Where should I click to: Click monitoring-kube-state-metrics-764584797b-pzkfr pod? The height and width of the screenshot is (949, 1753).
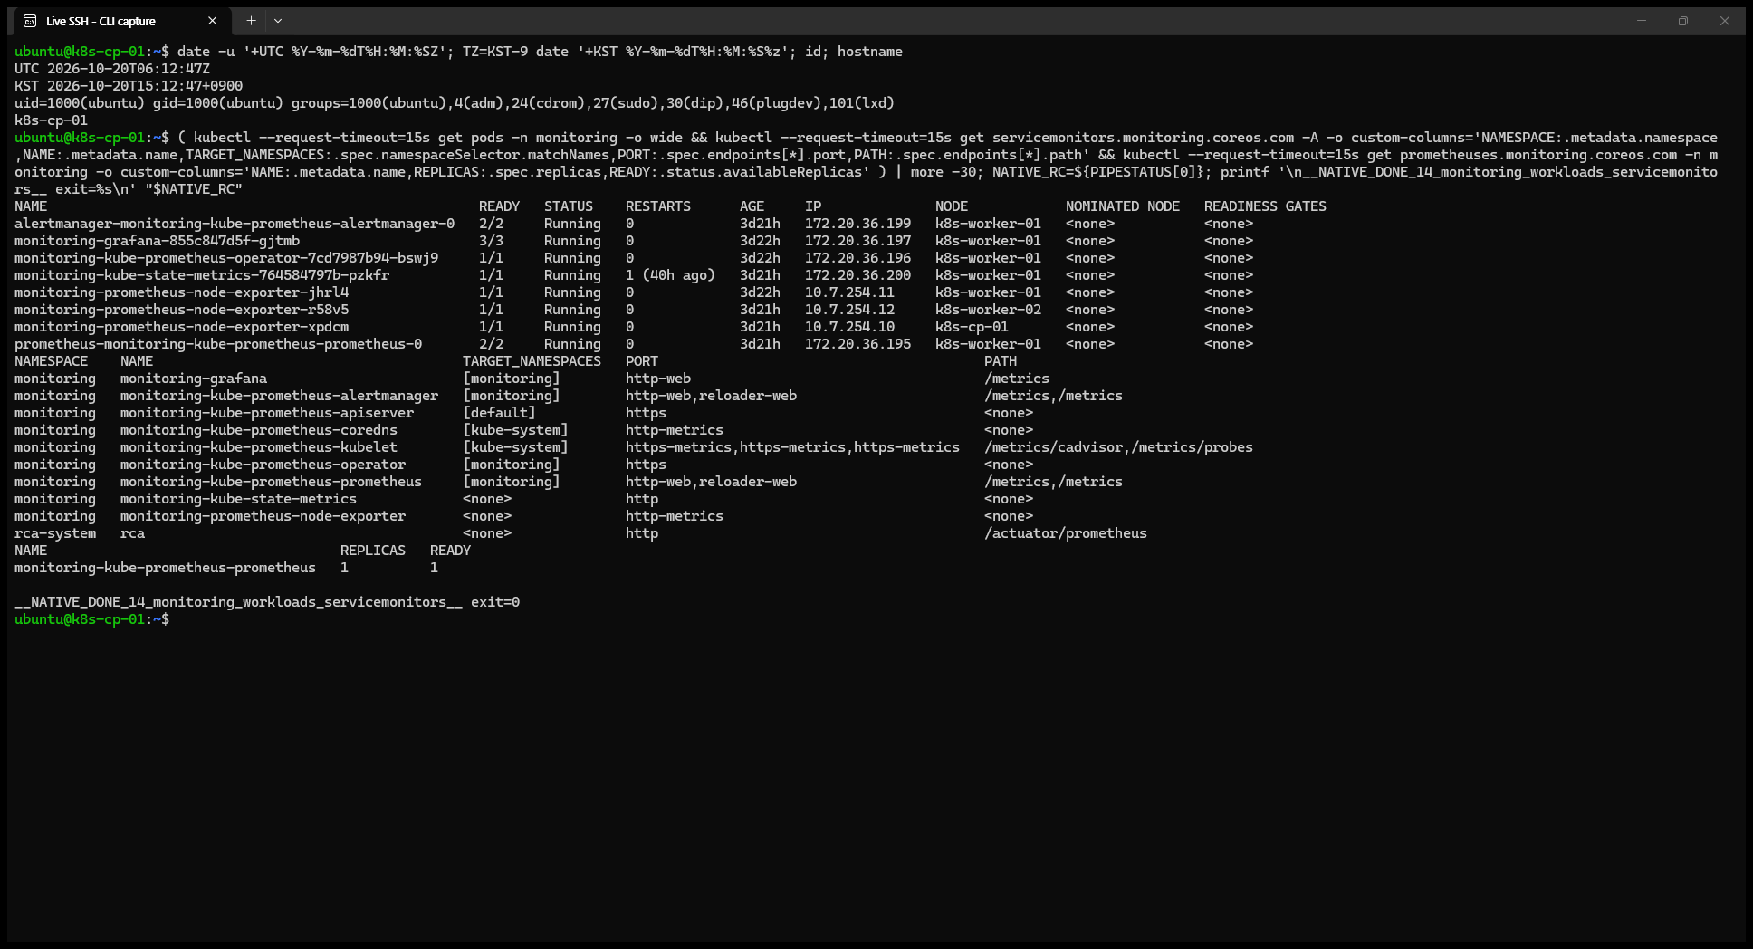point(202,275)
